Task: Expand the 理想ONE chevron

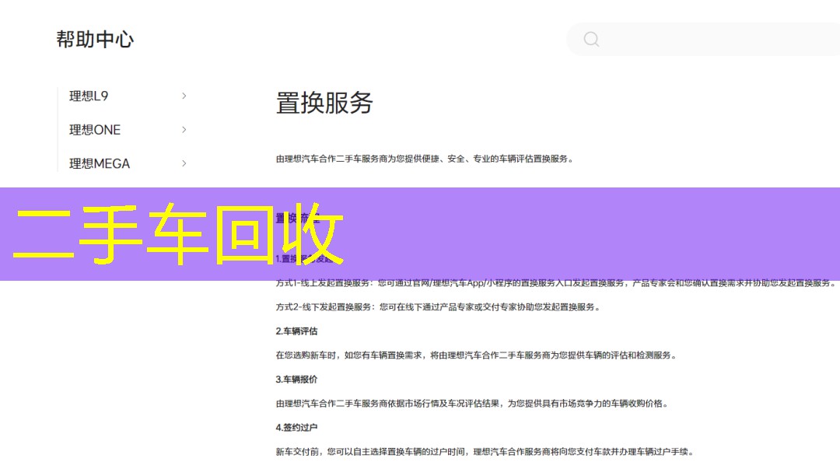Action: pyautogui.click(x=184, y=130)
